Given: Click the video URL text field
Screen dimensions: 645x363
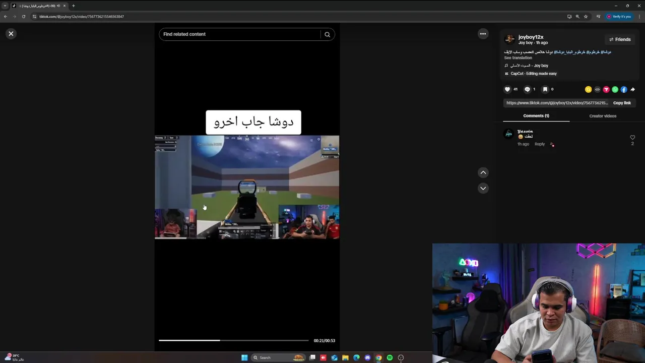Looking at the screenshot, I should pyautogui.click(x=557, y=103).
